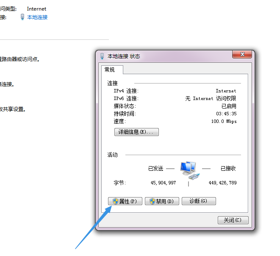Click the 本地连接 状态 title bar text

click(124, 56)
